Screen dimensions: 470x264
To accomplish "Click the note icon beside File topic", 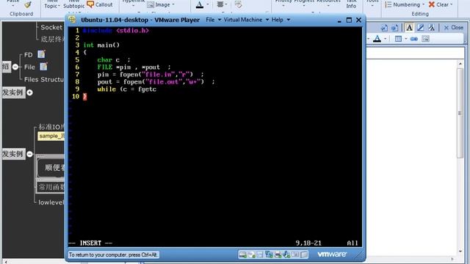I will coord(44,67).
